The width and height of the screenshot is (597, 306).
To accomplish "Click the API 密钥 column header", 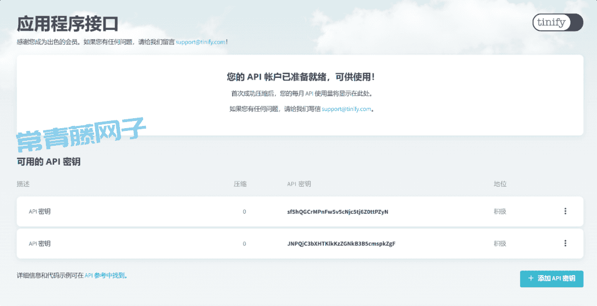I will (x=299, y=184).
